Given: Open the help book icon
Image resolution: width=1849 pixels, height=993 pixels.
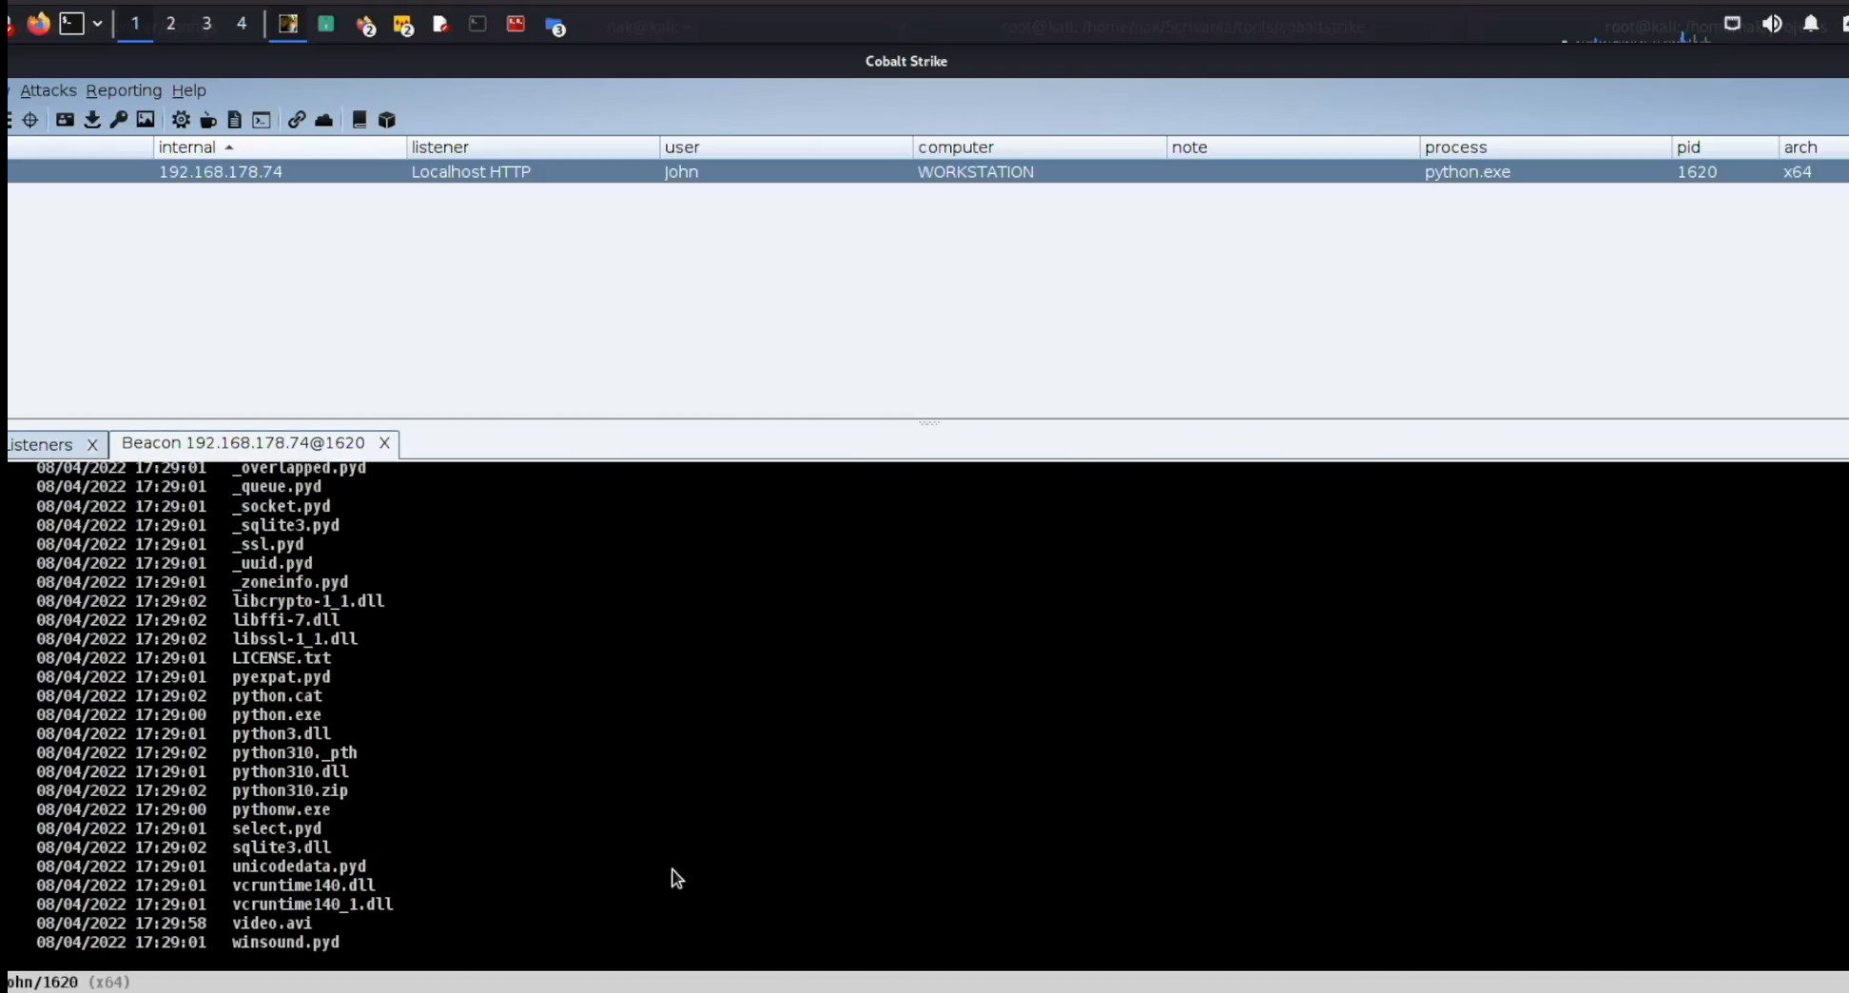Looking at the screenshot, I should click(360, 120).
